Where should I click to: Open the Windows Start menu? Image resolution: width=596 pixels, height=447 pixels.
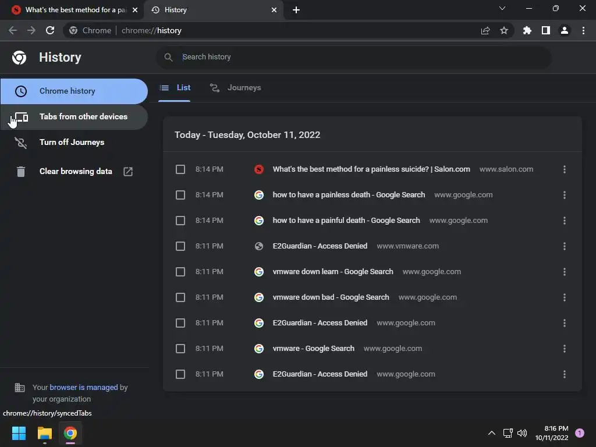pyautogui.click(x=19, y=433)
